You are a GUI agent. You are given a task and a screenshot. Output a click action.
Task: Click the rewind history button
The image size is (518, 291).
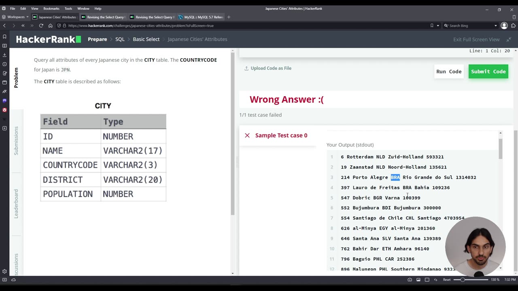pos(23,25)
